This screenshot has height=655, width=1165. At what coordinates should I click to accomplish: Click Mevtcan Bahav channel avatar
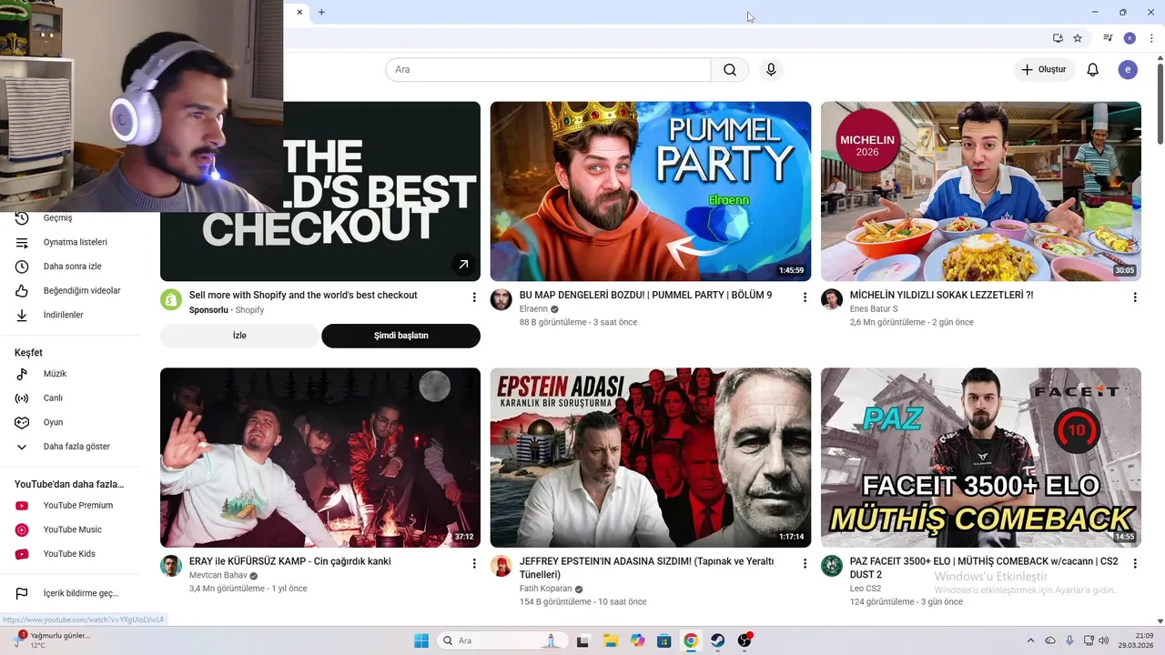pyautogui.click(x=171, y=566)
